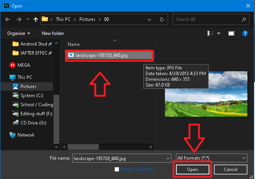This screenshot has width=255, height=179.
Task: Select the MEGA folder in sidebar
Action: (24, 65)
